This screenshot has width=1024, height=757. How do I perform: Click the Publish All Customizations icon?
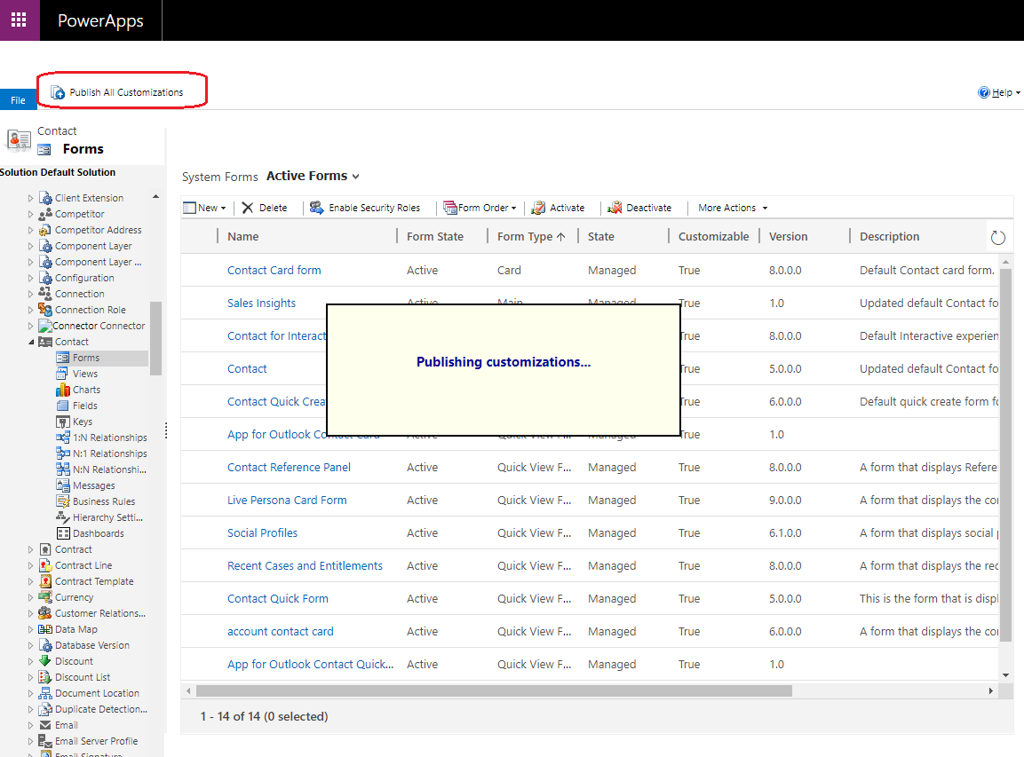click(x=58, y=92)
